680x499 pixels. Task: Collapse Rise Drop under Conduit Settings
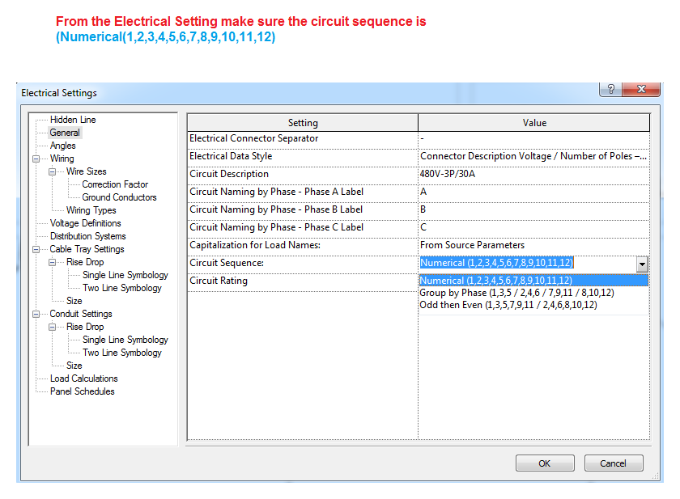(52, 327)
